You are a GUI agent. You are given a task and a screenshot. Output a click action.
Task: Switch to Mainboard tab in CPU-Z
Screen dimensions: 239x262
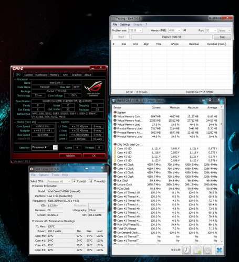tap(41, 75)
